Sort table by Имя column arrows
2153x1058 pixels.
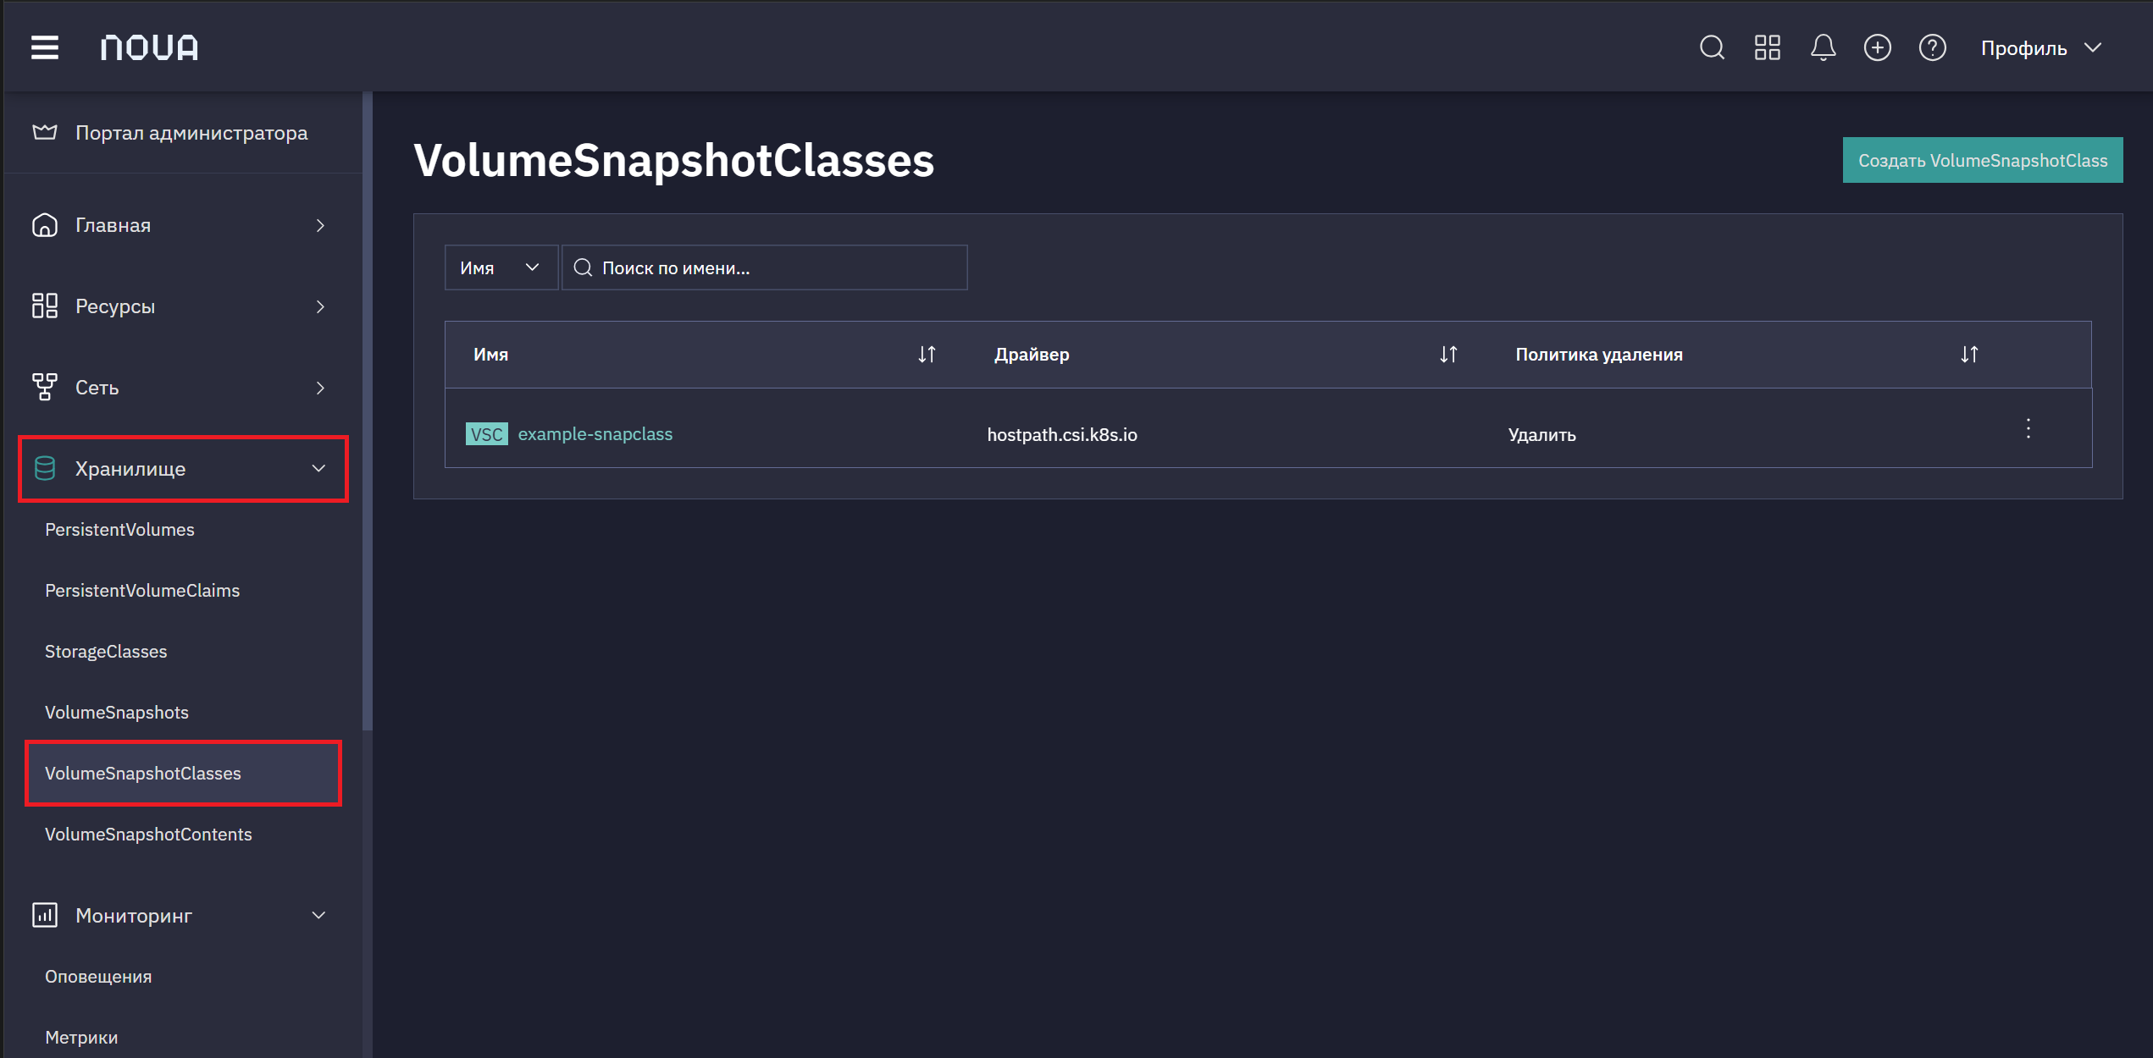pyautogui.click(x=927, y=355)
